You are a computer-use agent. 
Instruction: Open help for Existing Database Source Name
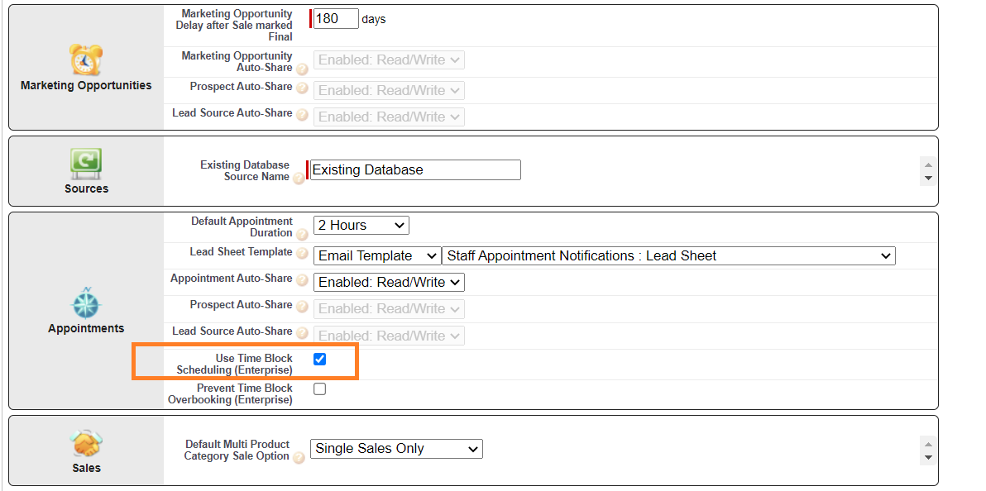299,179
